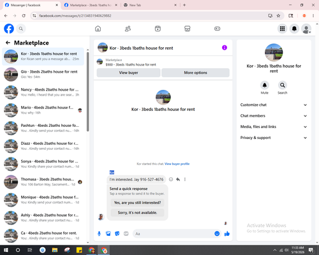Open the Gaming controller icon

(x=217, y=29)
